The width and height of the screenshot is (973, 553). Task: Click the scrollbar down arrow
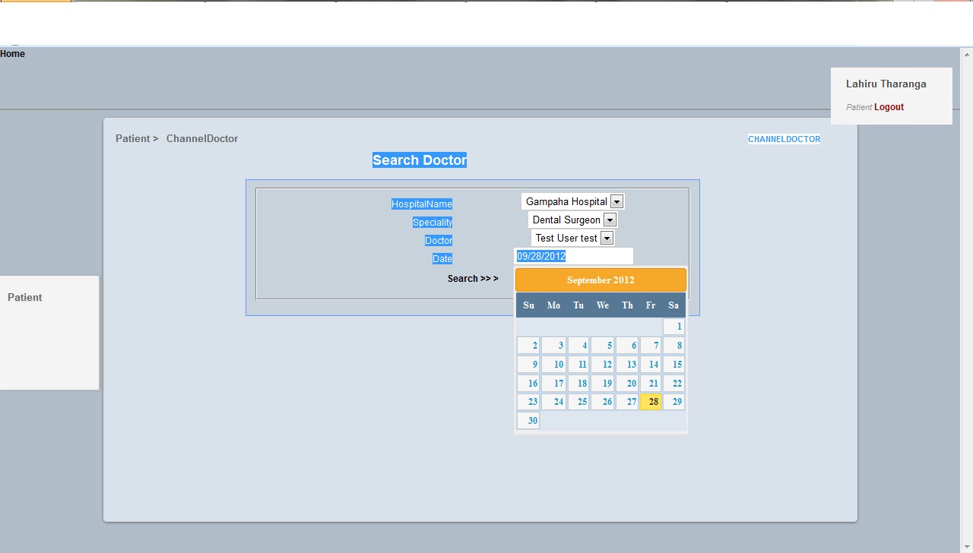click(966, 548)
